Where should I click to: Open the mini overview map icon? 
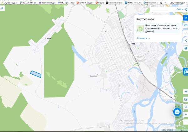(186, 99)
